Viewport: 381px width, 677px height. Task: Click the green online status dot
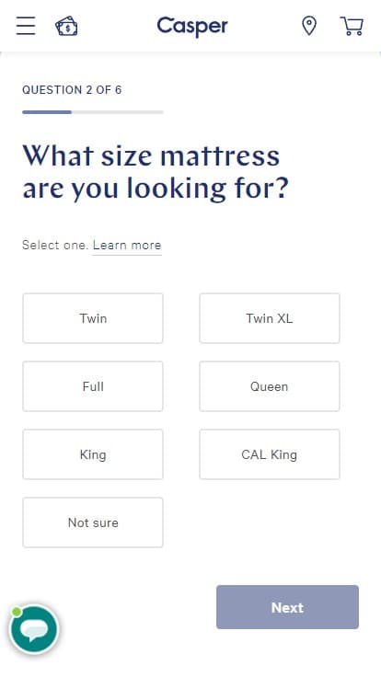[17, 612]
